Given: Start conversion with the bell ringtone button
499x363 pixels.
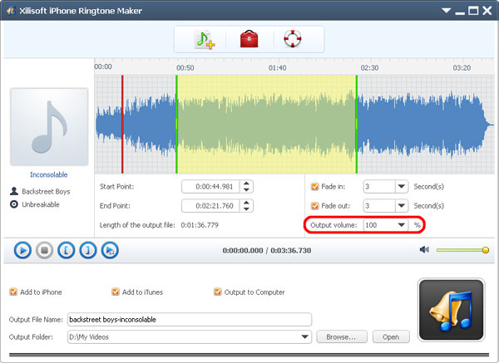Looking at the screenshot, I should (x=452, y=310).
